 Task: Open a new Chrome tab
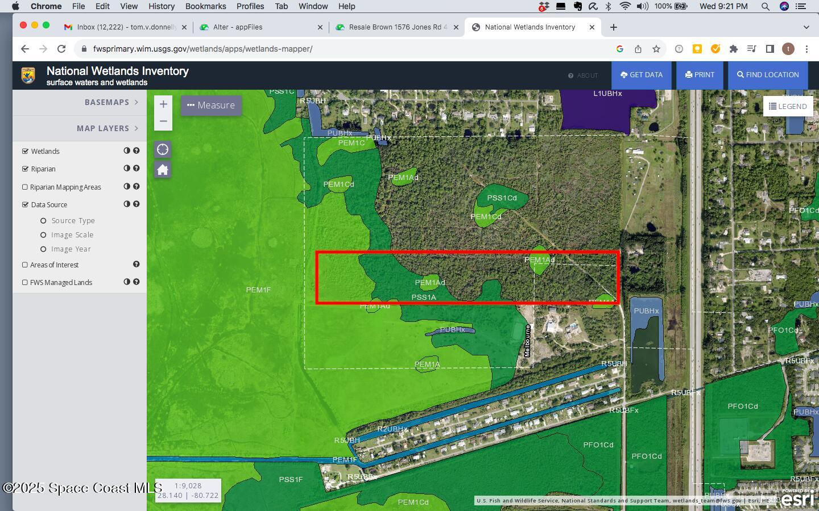613,27
